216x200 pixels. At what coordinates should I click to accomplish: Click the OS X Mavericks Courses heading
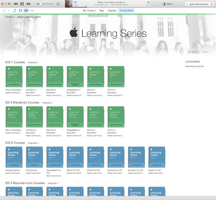click(22, 103)
